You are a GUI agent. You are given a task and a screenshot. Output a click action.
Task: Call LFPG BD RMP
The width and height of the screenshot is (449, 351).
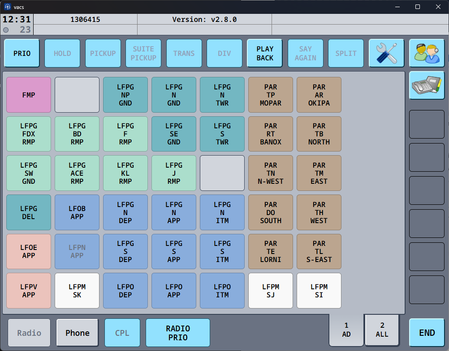77,134
